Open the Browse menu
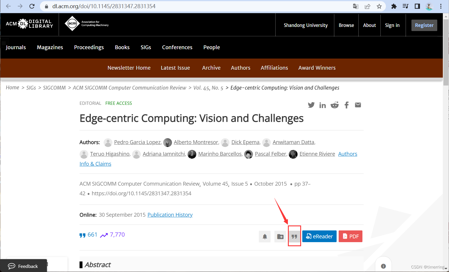This screenshot has height=272, width=449. tap(346, 25)
